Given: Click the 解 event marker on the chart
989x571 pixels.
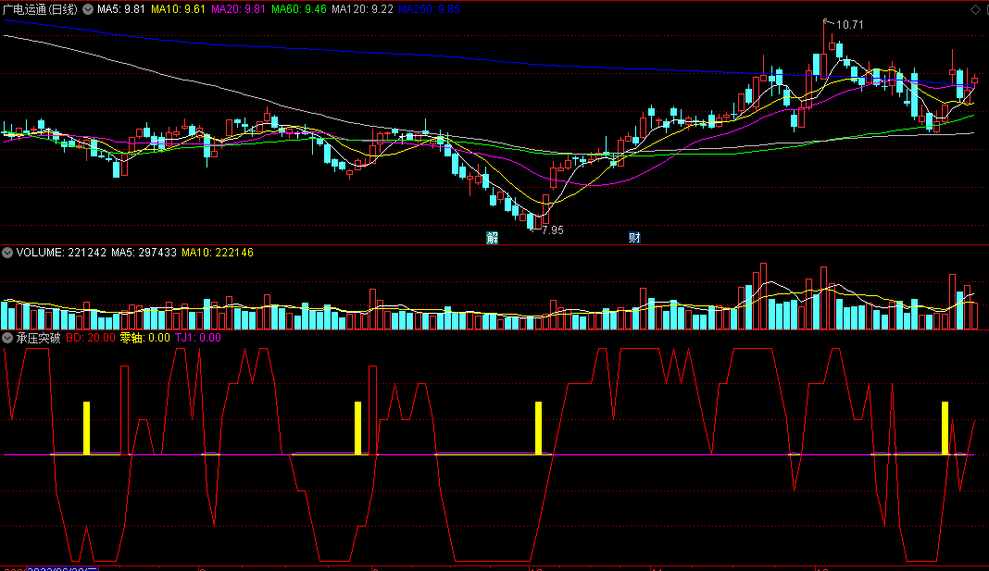Looking at the screenshot, I should coord(493,237).
